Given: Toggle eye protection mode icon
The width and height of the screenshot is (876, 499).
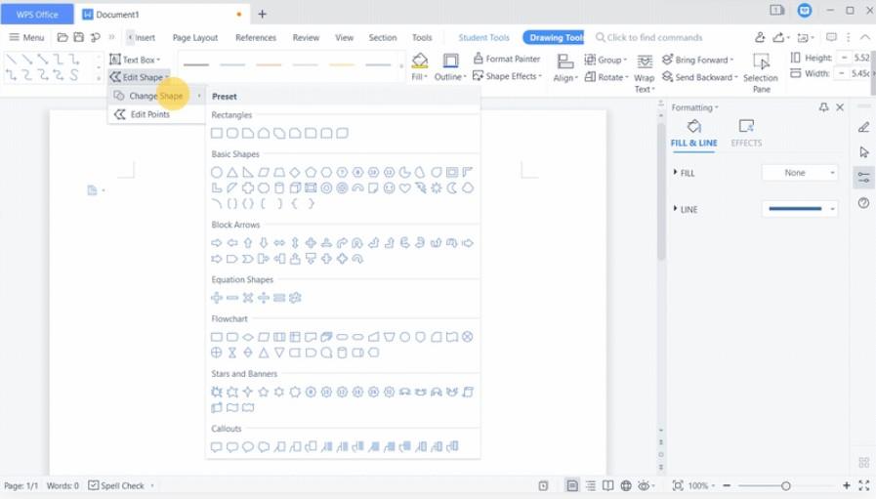Looking at the screenshot, I should point(644,485).
